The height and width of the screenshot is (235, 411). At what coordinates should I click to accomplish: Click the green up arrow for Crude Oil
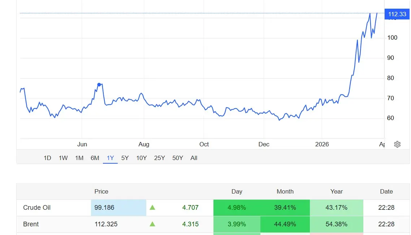[x=152, y=208]
